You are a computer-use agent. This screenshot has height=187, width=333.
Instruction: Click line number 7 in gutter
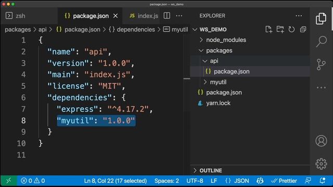[x=23, y=109]
